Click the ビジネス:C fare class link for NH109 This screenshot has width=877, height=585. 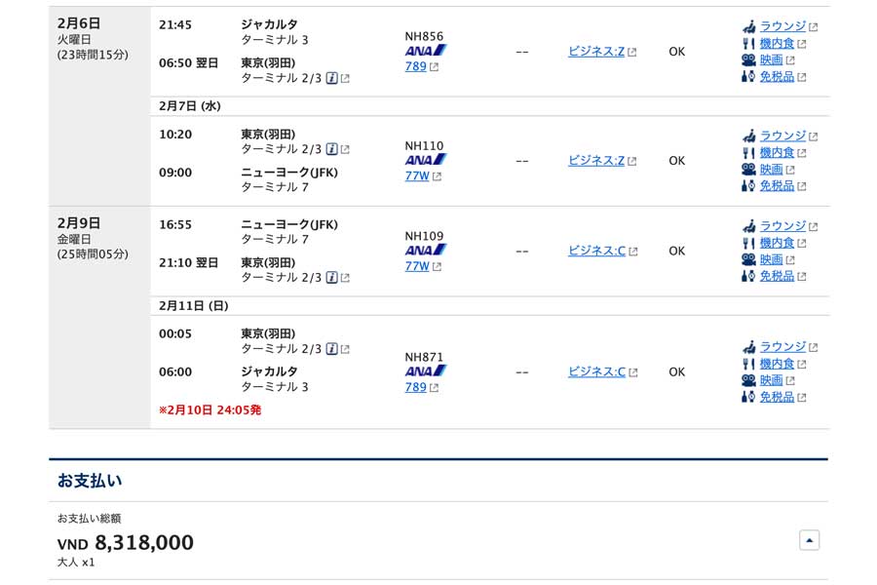click(x=596, y=251)
